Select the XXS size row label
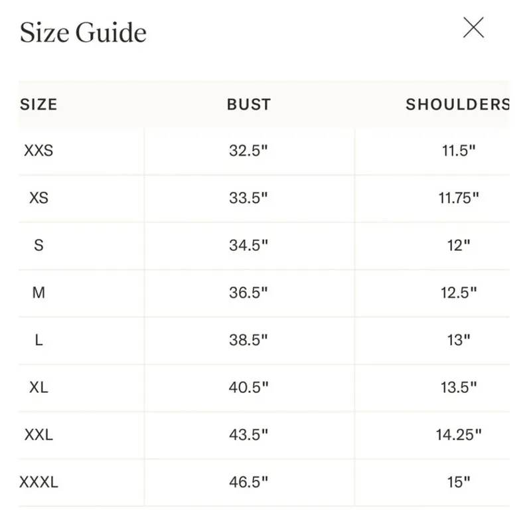Screen dimensions: 531x531 point(38,151)
